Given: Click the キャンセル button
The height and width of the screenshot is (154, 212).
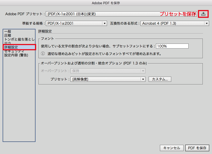Looking at the screenshot, I should coord(172,148).
